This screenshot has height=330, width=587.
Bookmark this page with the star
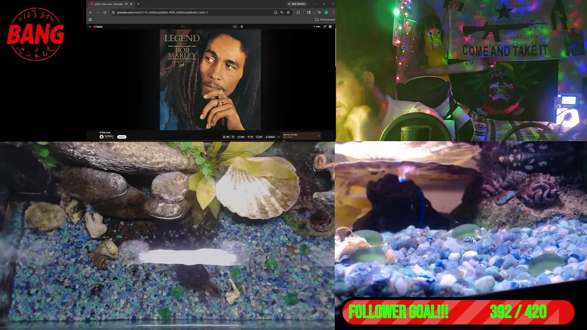(288, 12)
